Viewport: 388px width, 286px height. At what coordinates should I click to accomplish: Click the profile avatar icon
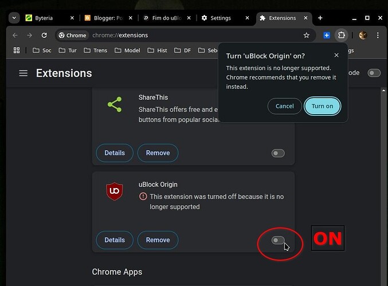point(363,35)
